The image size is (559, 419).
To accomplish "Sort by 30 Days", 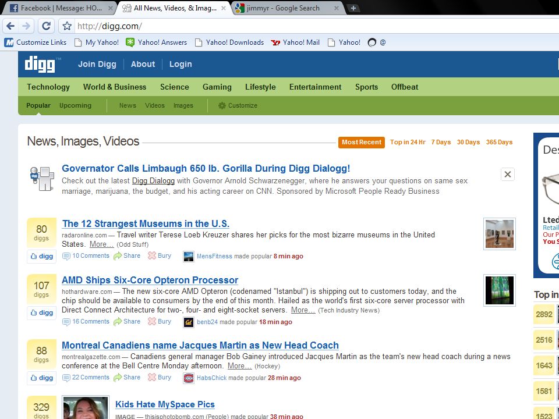I will point(468,142).
